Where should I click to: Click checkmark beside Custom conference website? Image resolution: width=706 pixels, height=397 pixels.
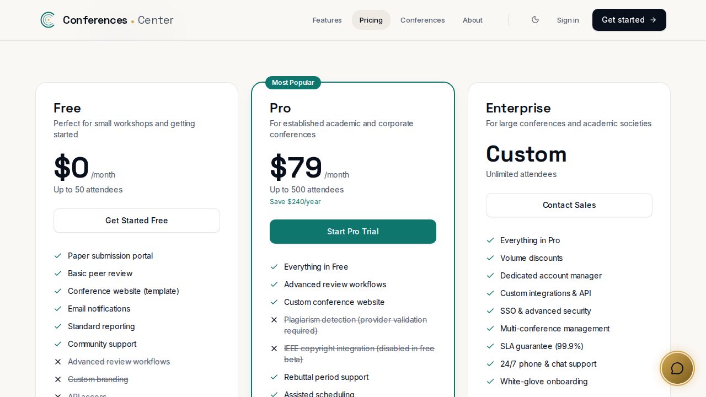click(274, 302)
